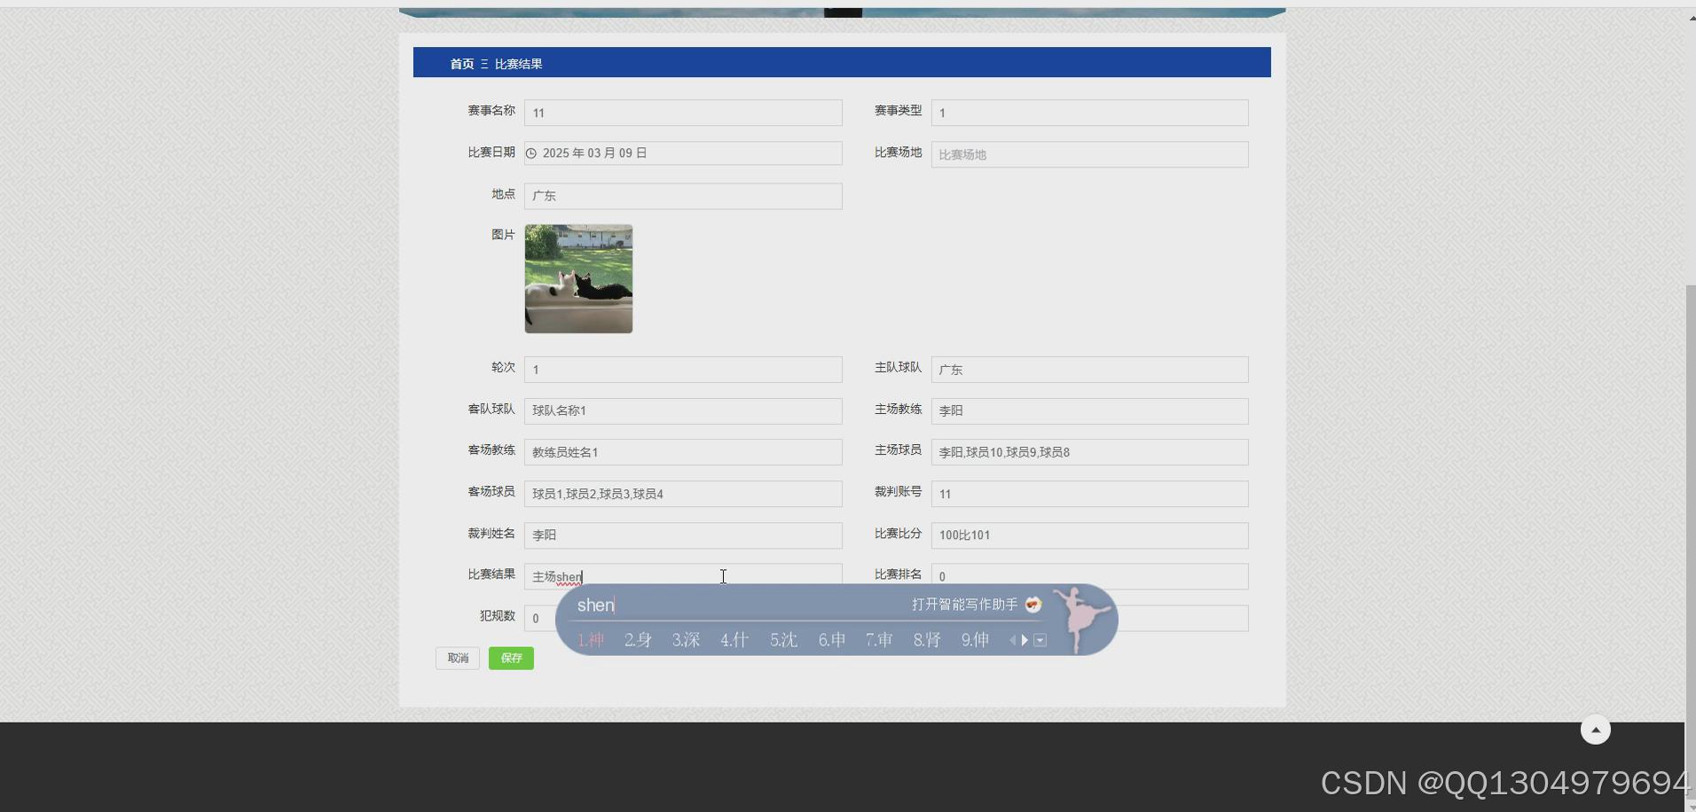Click the 轮次 input field

click(x=683, y=370)
